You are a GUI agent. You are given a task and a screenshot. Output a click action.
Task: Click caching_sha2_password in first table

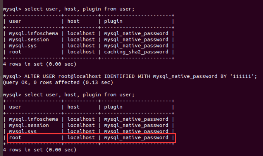tap(136, 52)
